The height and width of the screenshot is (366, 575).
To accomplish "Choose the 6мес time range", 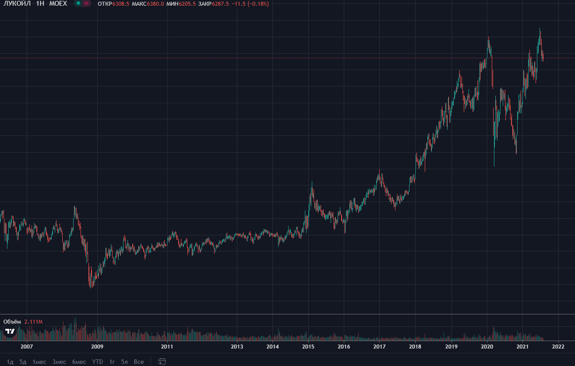I will pyautogui.click(x=79, y=362).
